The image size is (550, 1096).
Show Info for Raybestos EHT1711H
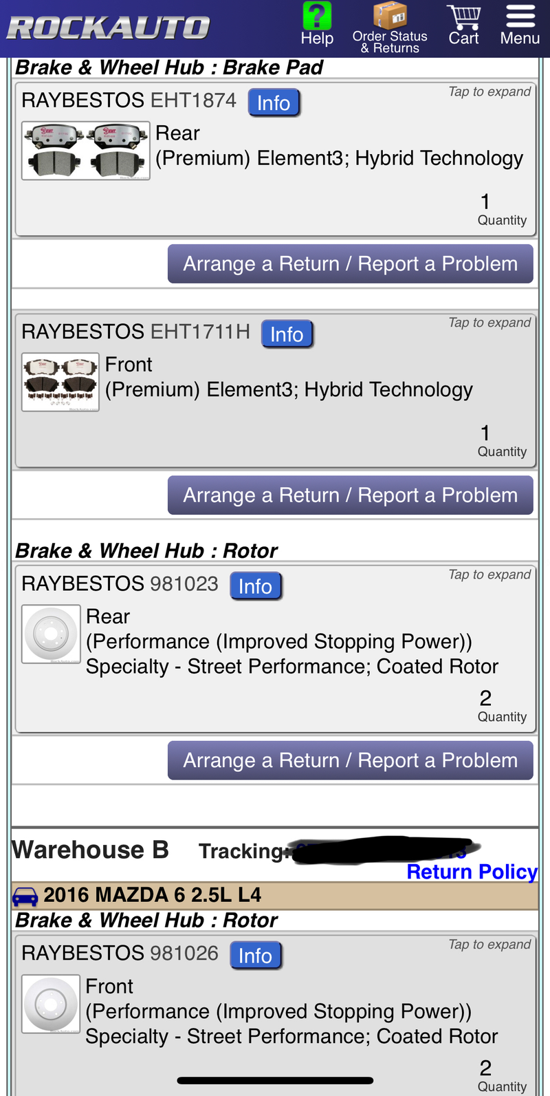(x=287, y=334)
